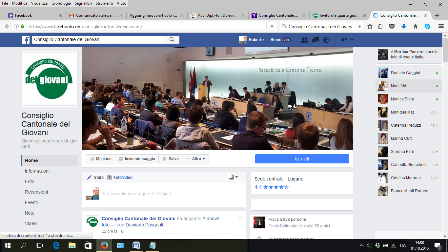Open a new browser tab with the plus button
Image resolution: width=448 pixels, height=252 pixels.
point(437,15)
